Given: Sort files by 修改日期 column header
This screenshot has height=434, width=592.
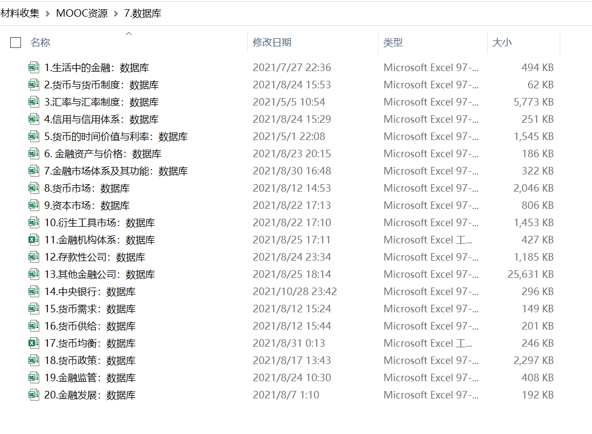Looking at the screenshot, I should coord(272,43).
